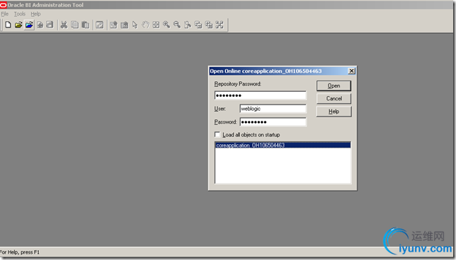Click the last toolbar auto-layout icon
Viewport: 456px width, 260px height.
tap(220, 25)
